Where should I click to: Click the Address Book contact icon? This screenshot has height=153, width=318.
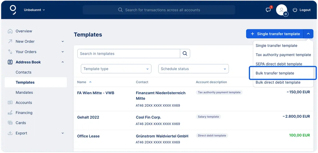(x=10, y=62)
